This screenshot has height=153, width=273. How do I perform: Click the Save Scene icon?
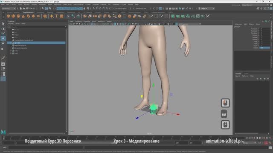point(27,8)
